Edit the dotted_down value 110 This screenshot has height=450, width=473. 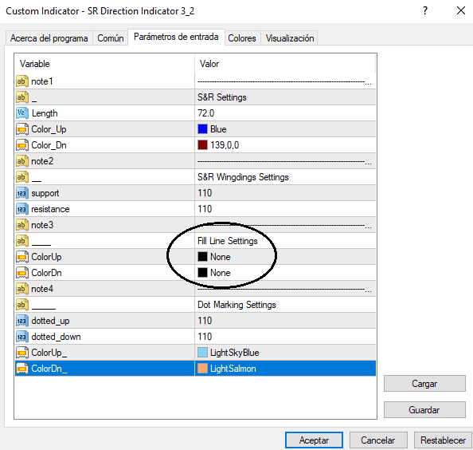point(285,337)
